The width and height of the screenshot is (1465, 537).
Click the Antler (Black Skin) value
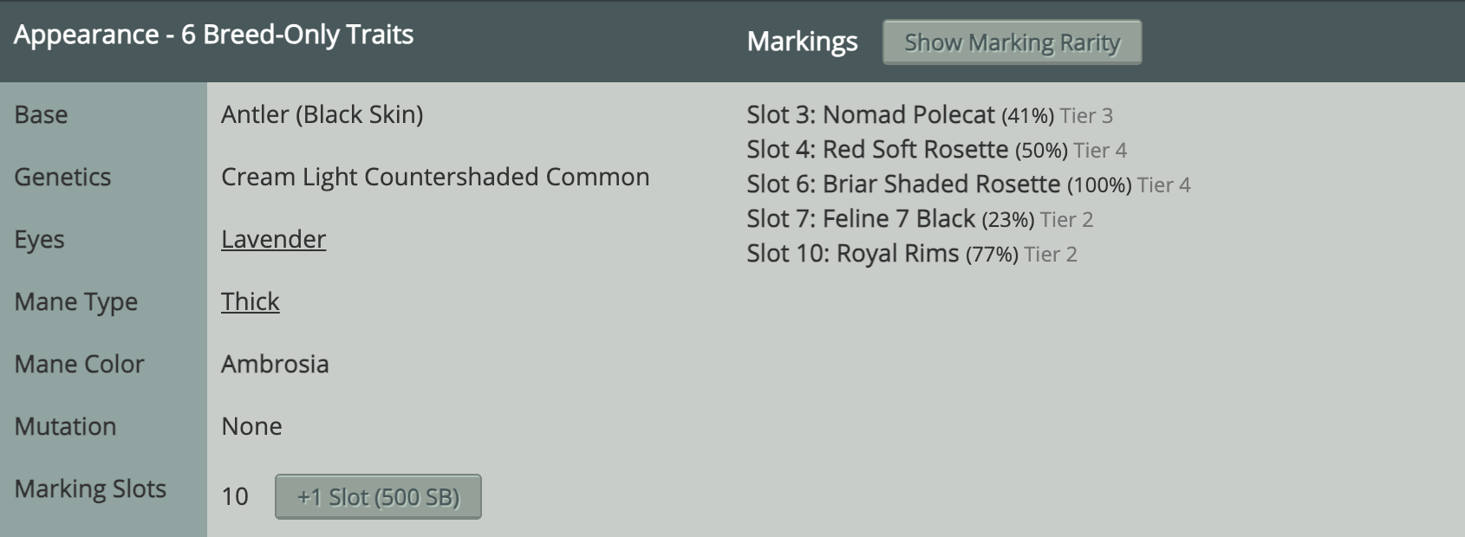pos(322,114)
